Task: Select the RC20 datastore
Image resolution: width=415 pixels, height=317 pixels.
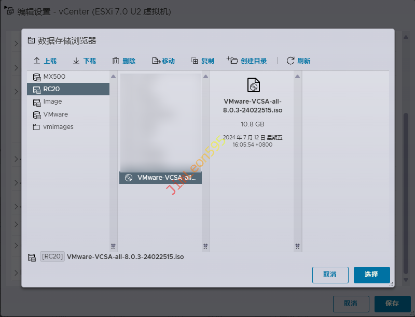Action: [x=51, y=89]
